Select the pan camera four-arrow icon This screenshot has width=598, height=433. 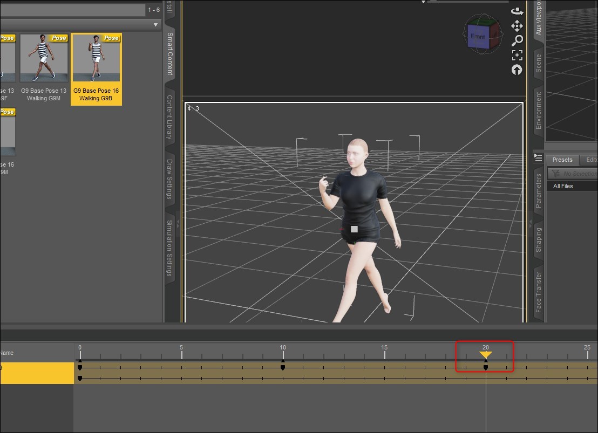click(x=517, y=26)
